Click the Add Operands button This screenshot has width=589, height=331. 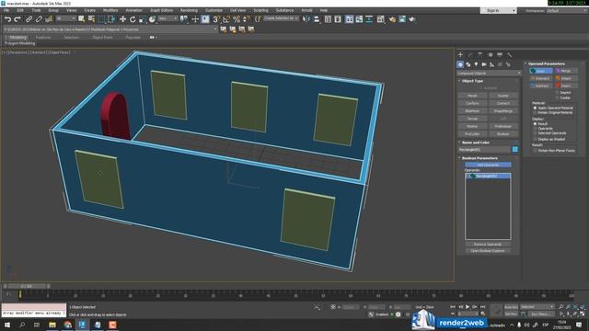tap(488, 165)
